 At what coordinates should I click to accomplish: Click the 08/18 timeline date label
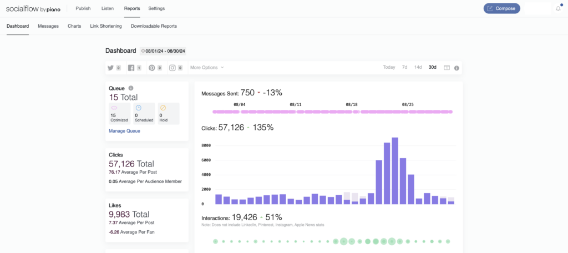(352, 104)
